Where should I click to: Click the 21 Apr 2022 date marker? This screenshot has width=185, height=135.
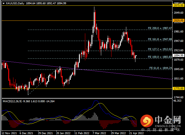click(137, 133)
